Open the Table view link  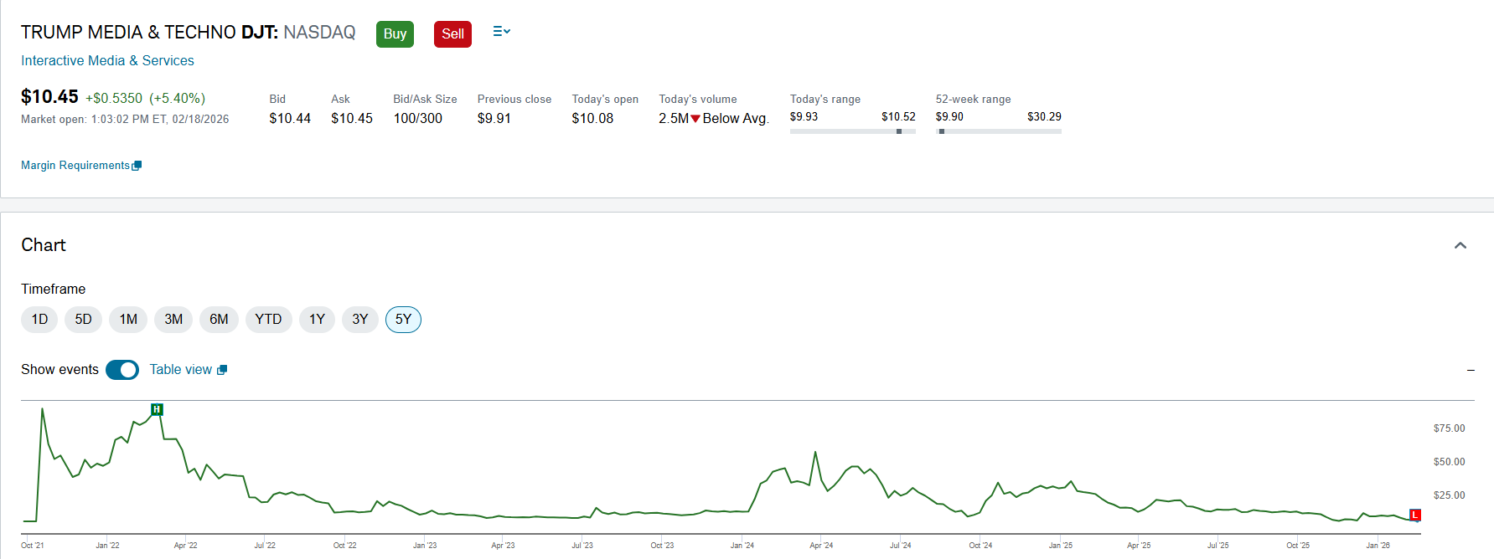pos(181,370)
